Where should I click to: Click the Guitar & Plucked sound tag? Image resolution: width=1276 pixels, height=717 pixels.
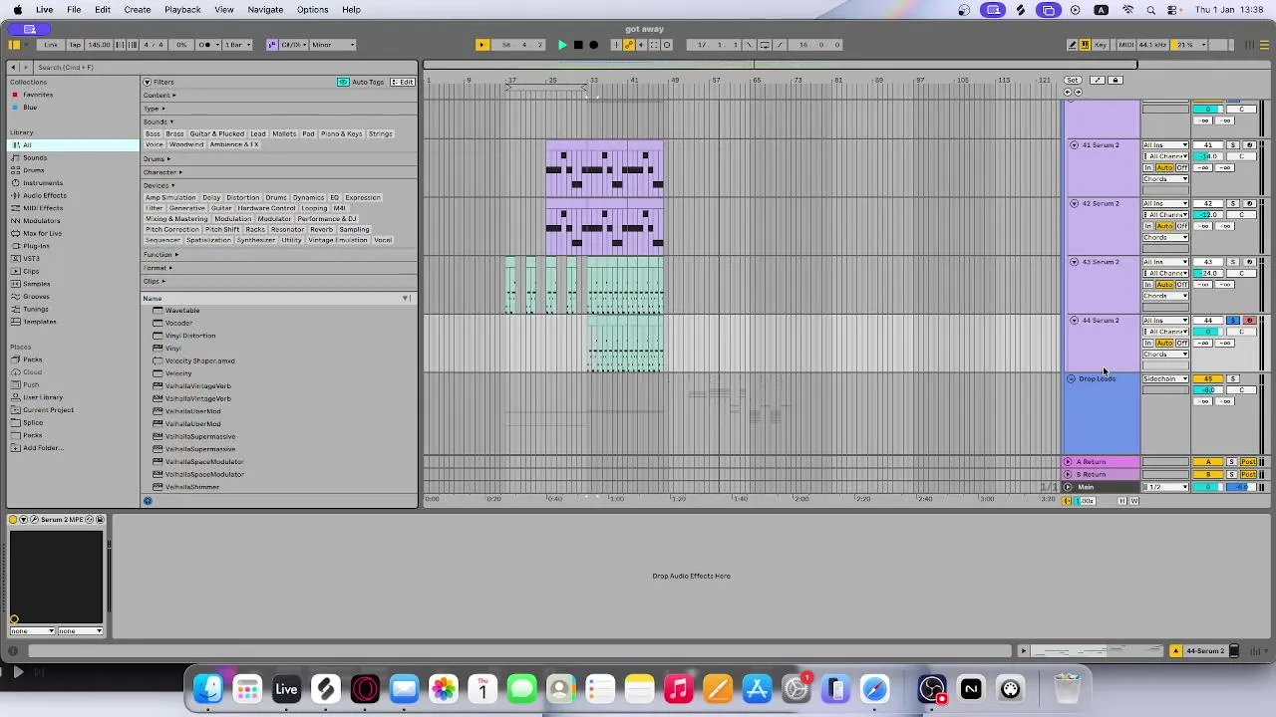(216, 133)
